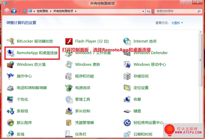Viewport: 205px width, 139px height.
Task: Open recent locations dropdown beside Forward arrow
Action: [19, 11]
